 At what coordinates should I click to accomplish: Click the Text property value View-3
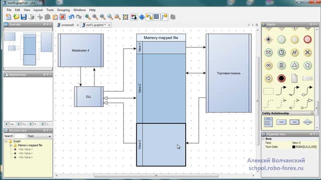coord(296,143)
